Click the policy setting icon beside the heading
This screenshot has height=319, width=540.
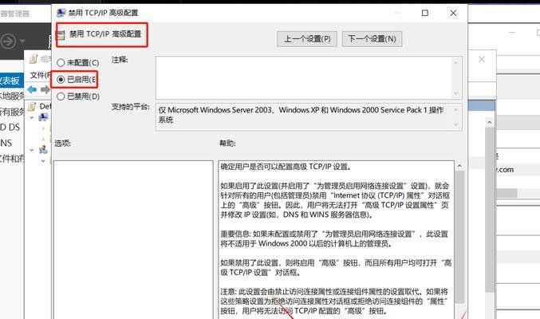pos(61,35)
